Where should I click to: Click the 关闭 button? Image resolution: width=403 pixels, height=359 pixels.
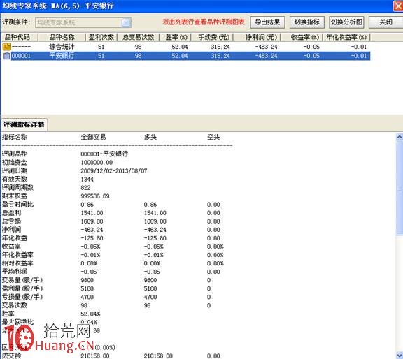pos(386,22)
